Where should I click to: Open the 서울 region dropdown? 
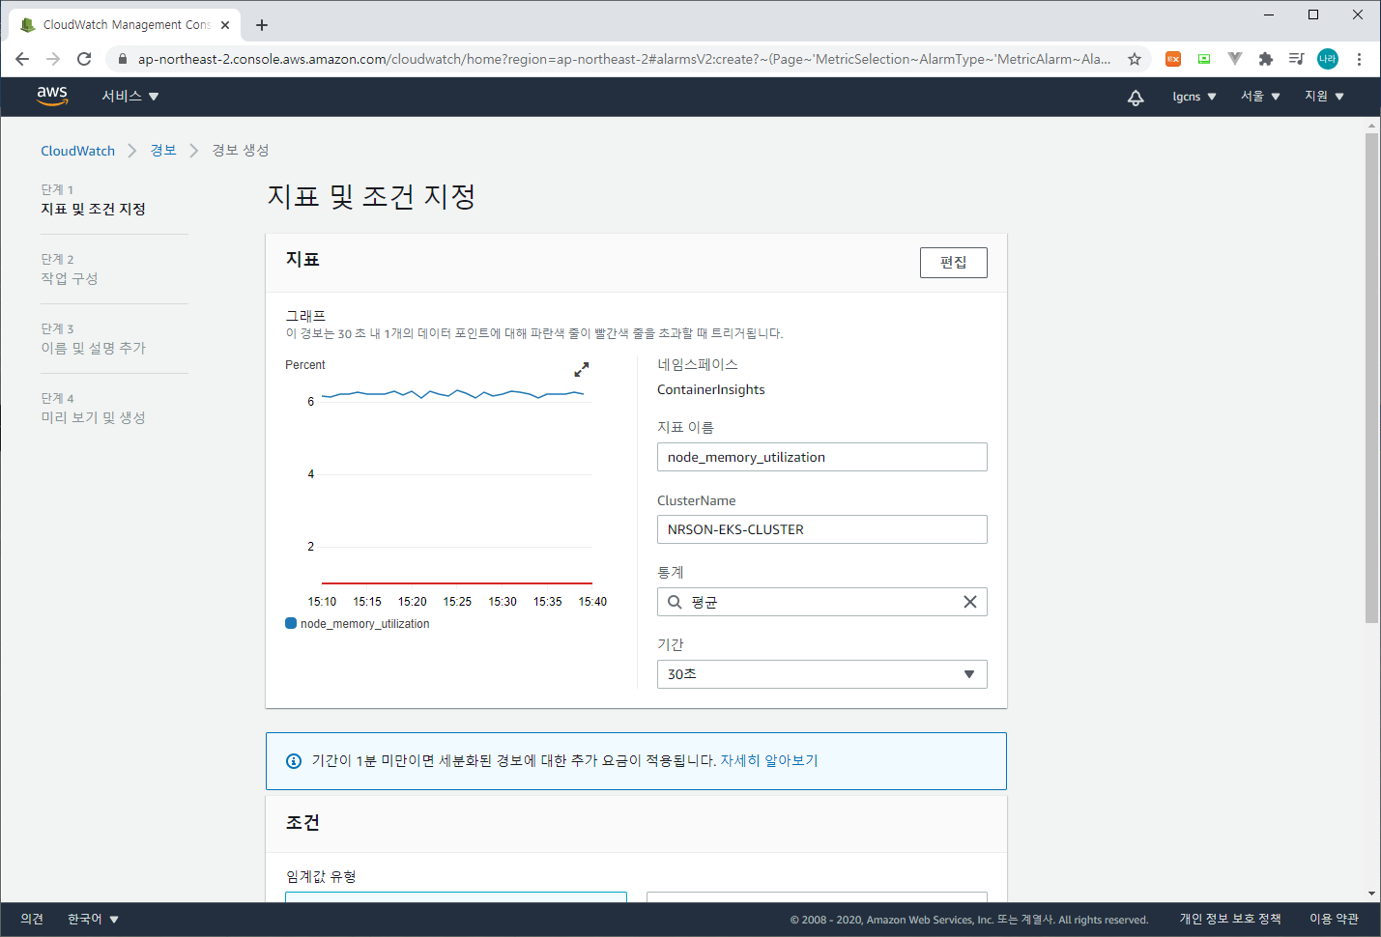[1261, 97]
